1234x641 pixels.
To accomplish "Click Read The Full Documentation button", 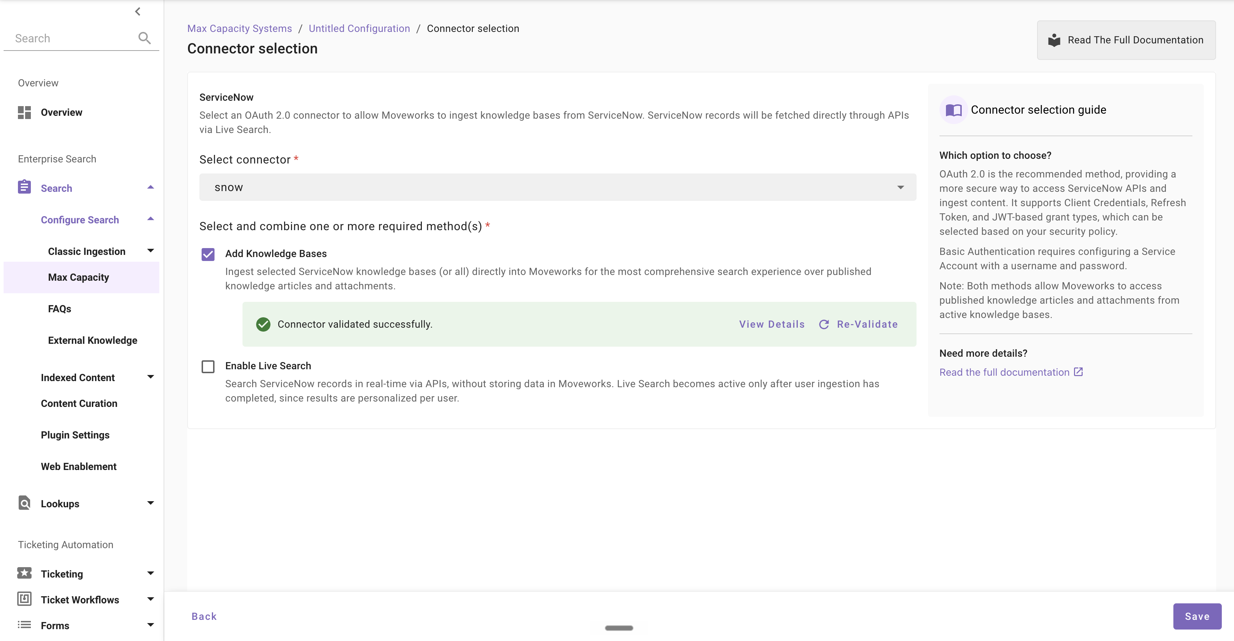I will (x=1126, y=40).
